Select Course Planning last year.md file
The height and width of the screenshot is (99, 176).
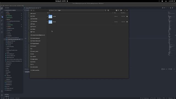point(13,39)
